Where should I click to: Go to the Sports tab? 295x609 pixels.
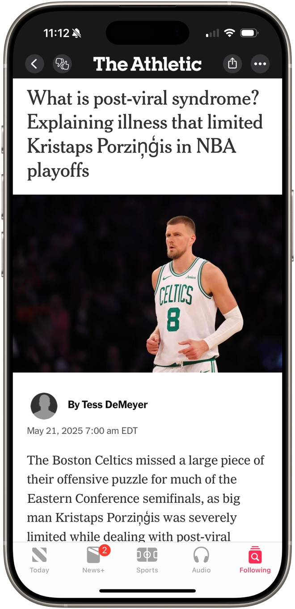(x=147, y=560)
